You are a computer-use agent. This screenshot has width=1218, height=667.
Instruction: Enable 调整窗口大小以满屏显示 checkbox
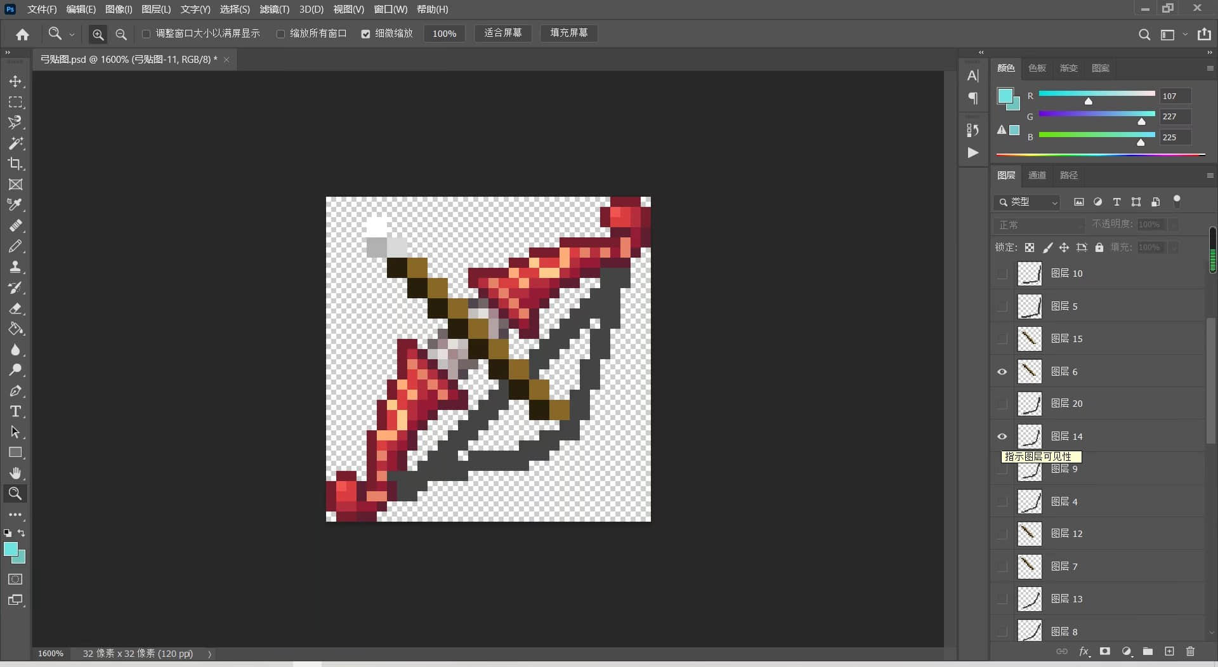click(146, 34)
